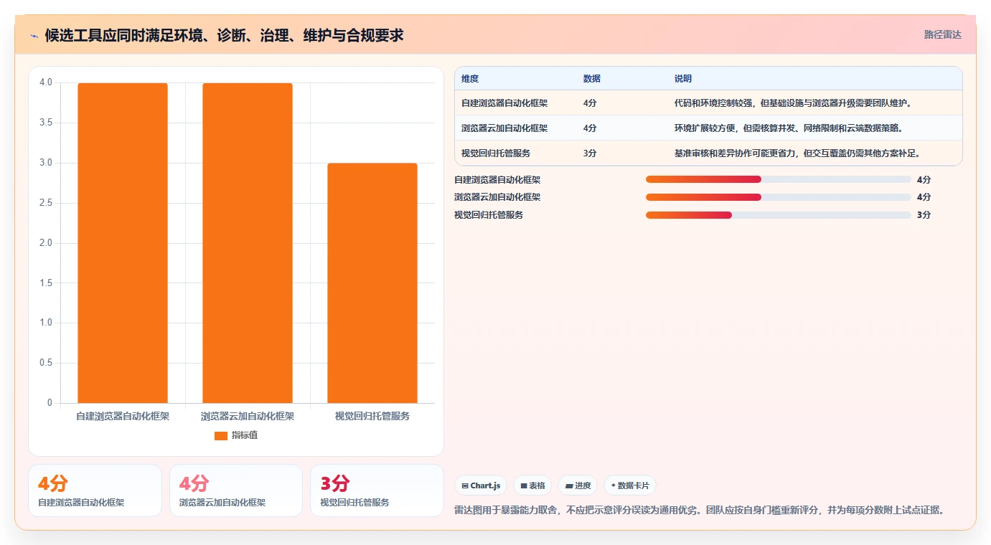This screenshot has height=545, width=991.
Task: Select table row cell 浏览器云加自动化框架
Action: 504,128
